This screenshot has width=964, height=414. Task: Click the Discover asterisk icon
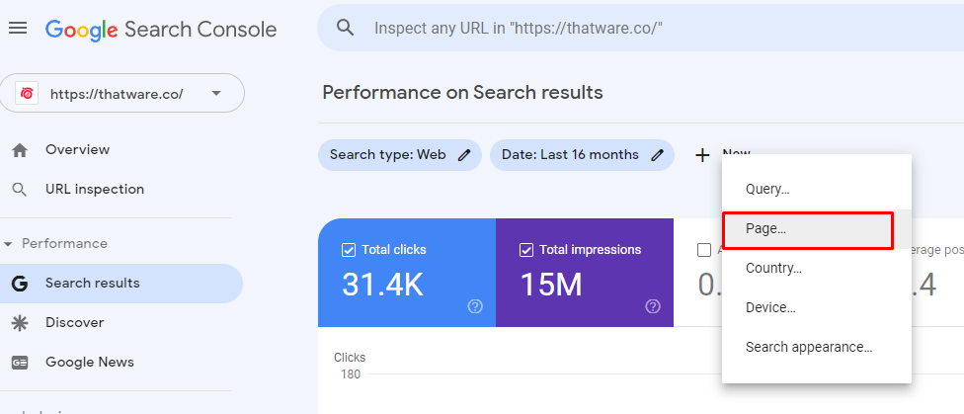19,323
